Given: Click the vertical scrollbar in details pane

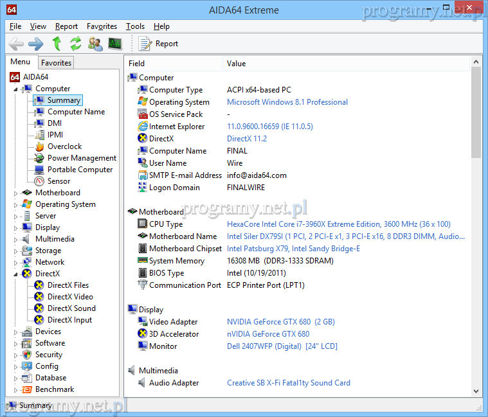Looking at the screenshot, I should pos(476,257).
